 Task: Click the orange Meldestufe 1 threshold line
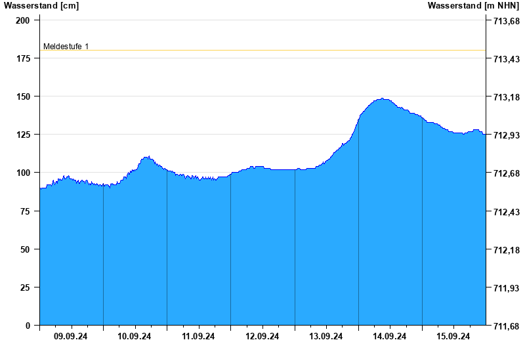point(263,51)
